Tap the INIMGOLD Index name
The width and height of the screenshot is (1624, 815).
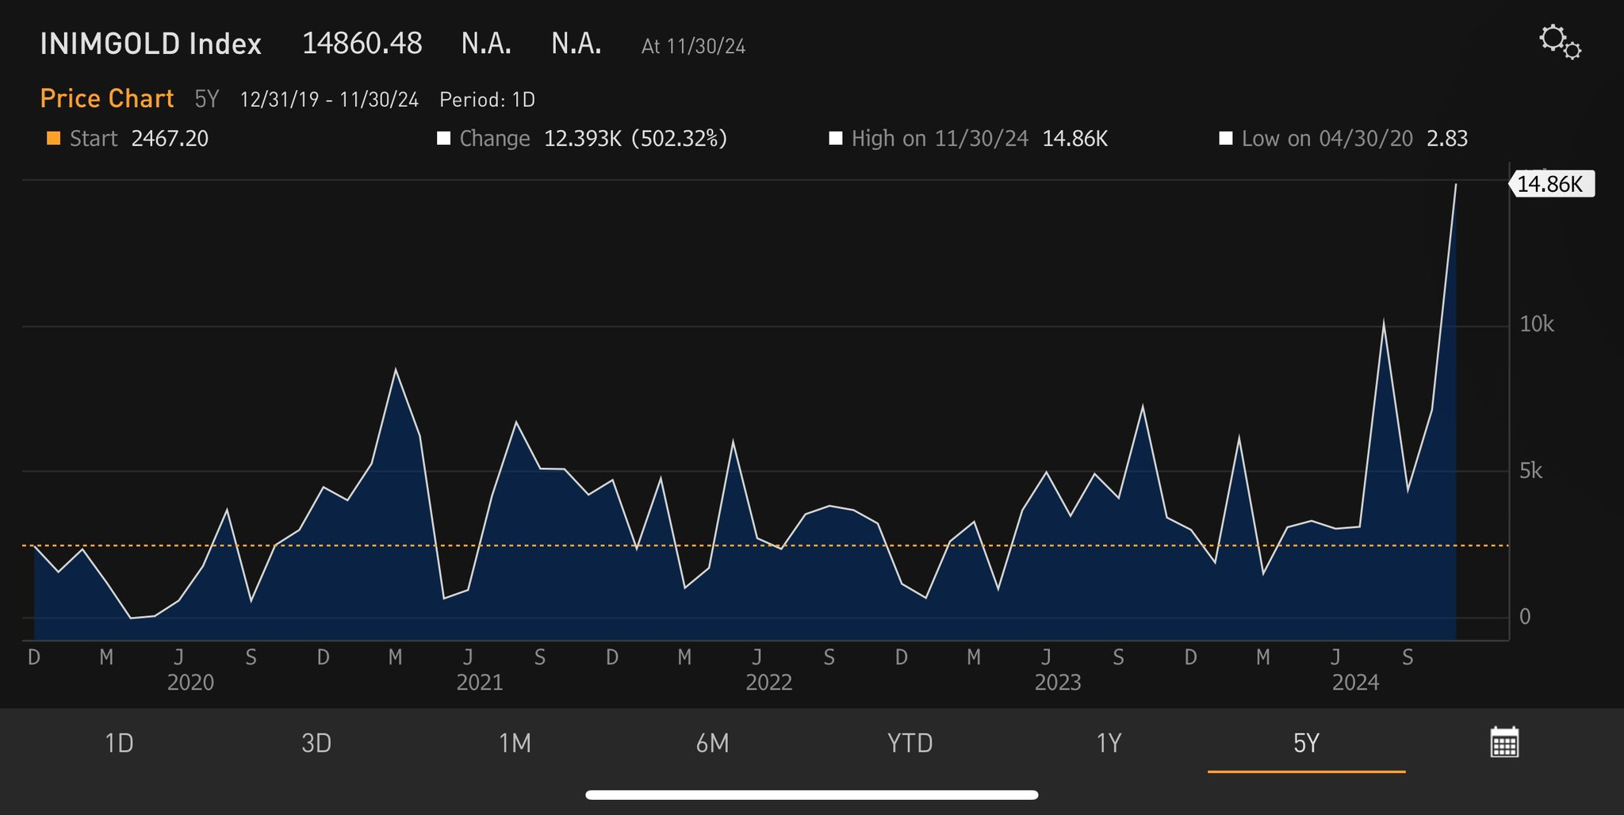(x=151, y=44)
